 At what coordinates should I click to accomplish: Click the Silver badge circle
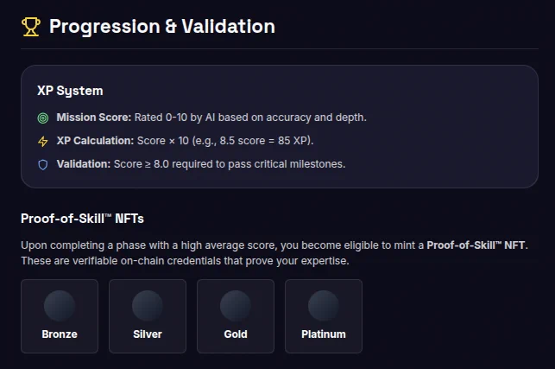tap(148, 306)
